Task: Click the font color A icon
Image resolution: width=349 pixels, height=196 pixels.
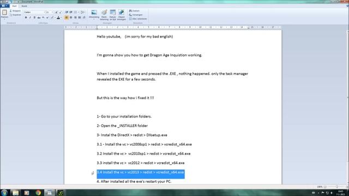Action: click(x=58, y=17)
